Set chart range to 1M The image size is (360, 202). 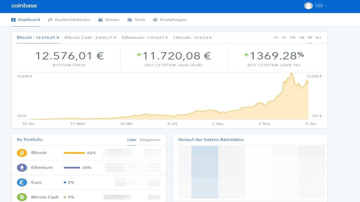(301, 38)
